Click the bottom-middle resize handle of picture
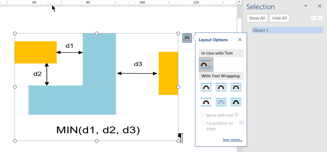 97,141
